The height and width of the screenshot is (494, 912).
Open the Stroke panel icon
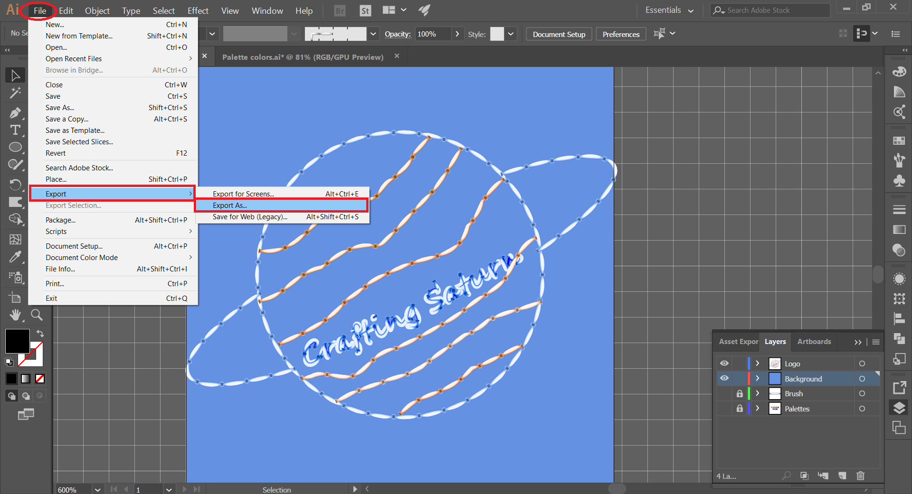[x=899, y=210]
